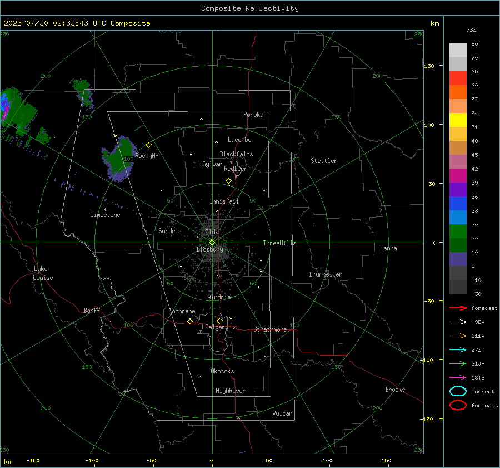Click the Sundre label
The image size is (500, 468).
[168, 231]
